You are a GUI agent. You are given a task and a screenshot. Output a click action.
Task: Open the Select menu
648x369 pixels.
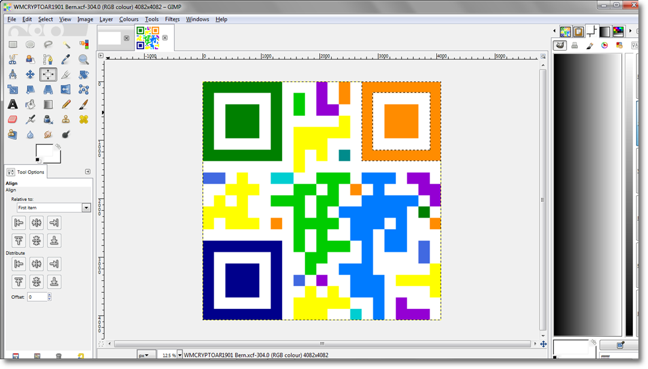coord(46,19)
